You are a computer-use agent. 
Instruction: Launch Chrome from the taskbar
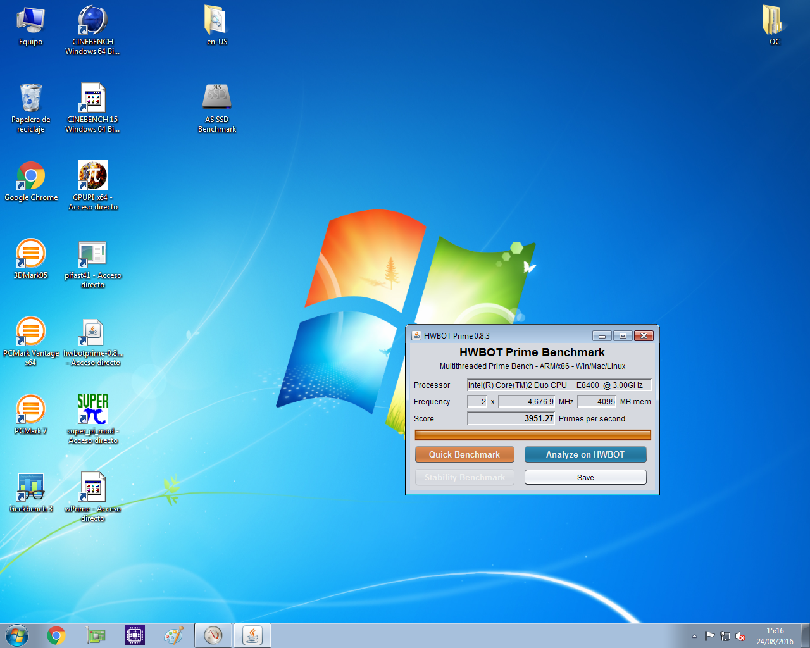[56, 635]
